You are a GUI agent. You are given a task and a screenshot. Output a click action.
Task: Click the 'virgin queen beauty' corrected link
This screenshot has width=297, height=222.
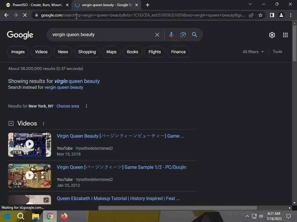77,81
